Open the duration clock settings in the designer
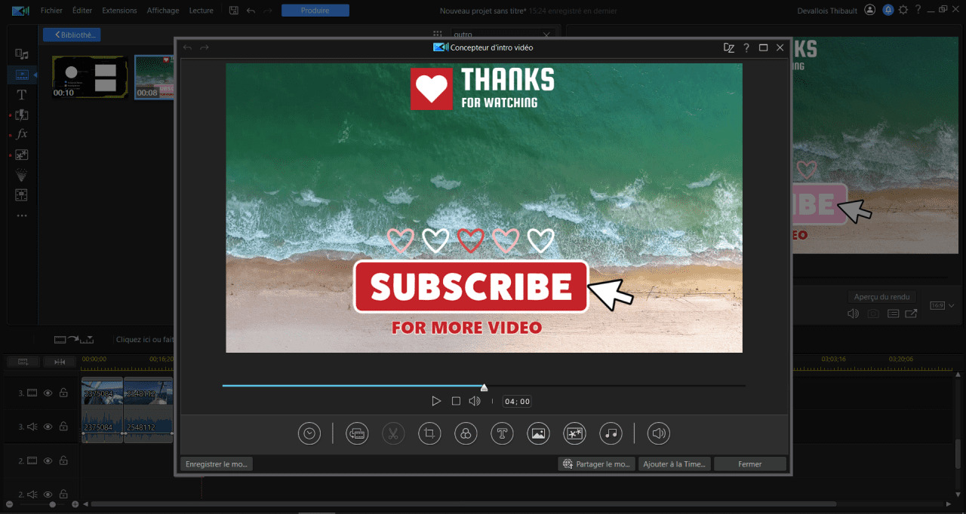This screenshot has height=514, width=966. 309,433
